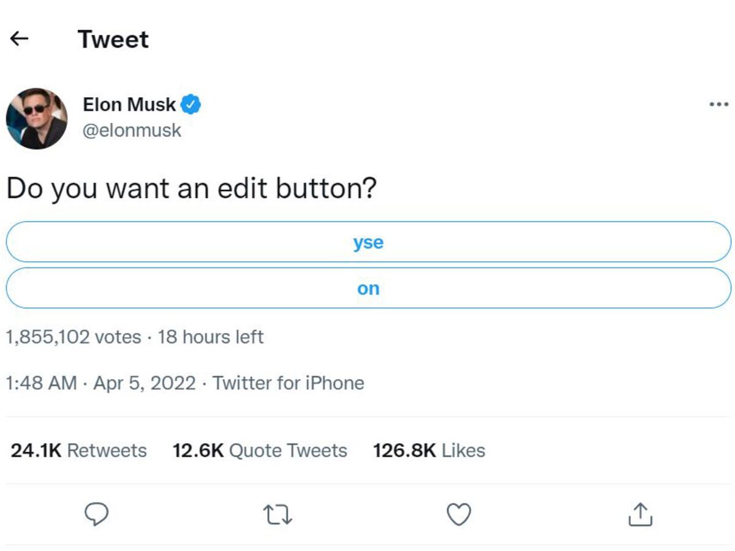
Task: Click the share upload icon
Action: (x=640, y=514)
